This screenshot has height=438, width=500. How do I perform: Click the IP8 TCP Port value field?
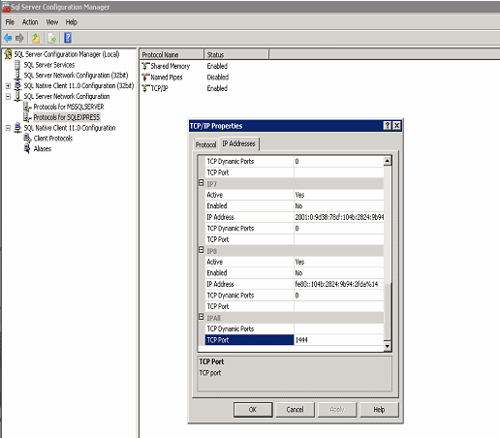[338, 306]
